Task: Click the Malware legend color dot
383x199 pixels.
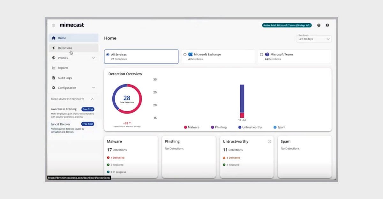Action: [x=185, y=127]
